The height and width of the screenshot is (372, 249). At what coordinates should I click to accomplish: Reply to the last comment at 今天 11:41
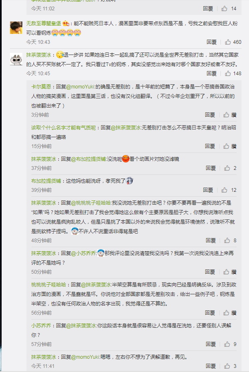click(x=211, y=366)
